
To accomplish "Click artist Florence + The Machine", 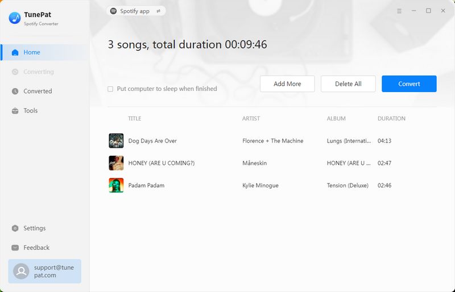I will pyautogui.click(x=273, y=141).
